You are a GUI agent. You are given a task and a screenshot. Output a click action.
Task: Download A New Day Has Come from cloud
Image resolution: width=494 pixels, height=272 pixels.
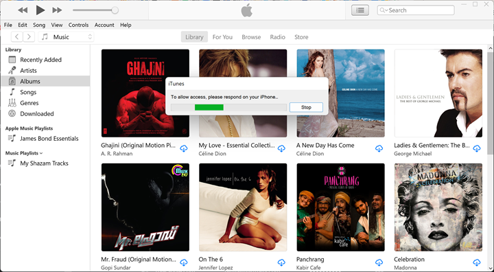pos(379,148)
